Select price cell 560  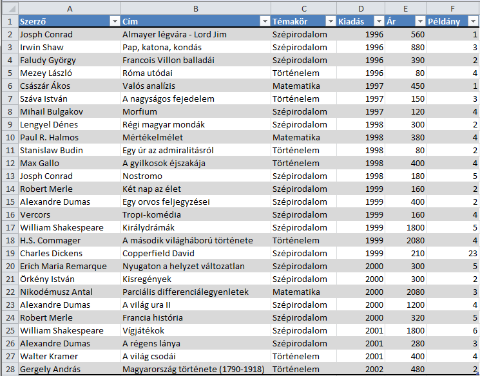pyautogui.click(x=406, y=35)
